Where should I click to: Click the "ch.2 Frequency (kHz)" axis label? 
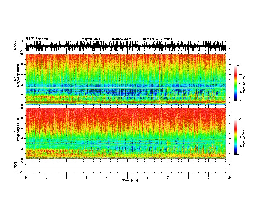click(x=17, y=129)
